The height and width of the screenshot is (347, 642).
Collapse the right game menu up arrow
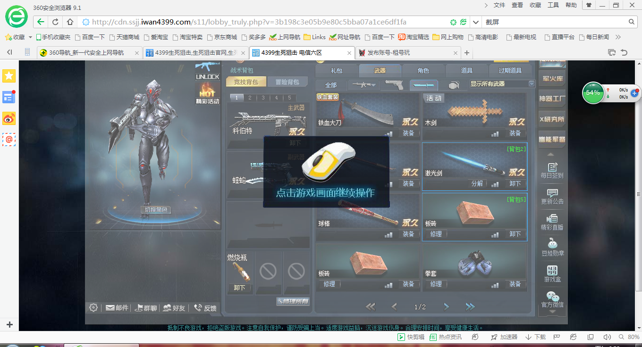tap(551, 155)
